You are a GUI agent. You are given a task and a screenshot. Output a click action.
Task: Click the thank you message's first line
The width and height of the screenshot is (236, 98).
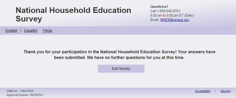click(119, 52)
